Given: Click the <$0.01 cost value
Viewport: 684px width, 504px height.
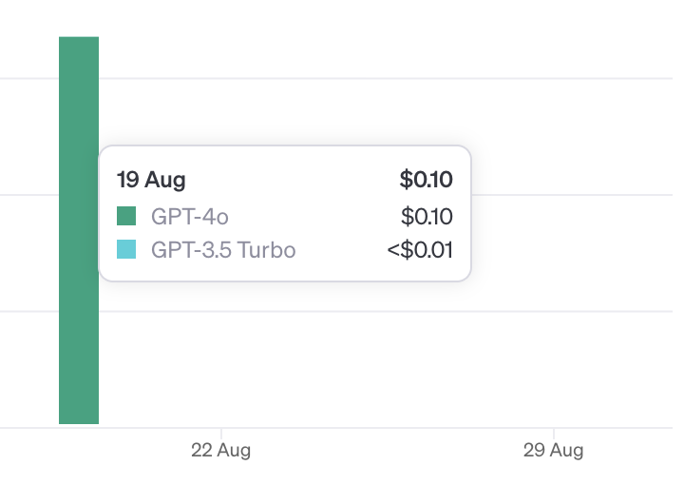Looking at the screenshot, I should (420, 250).
